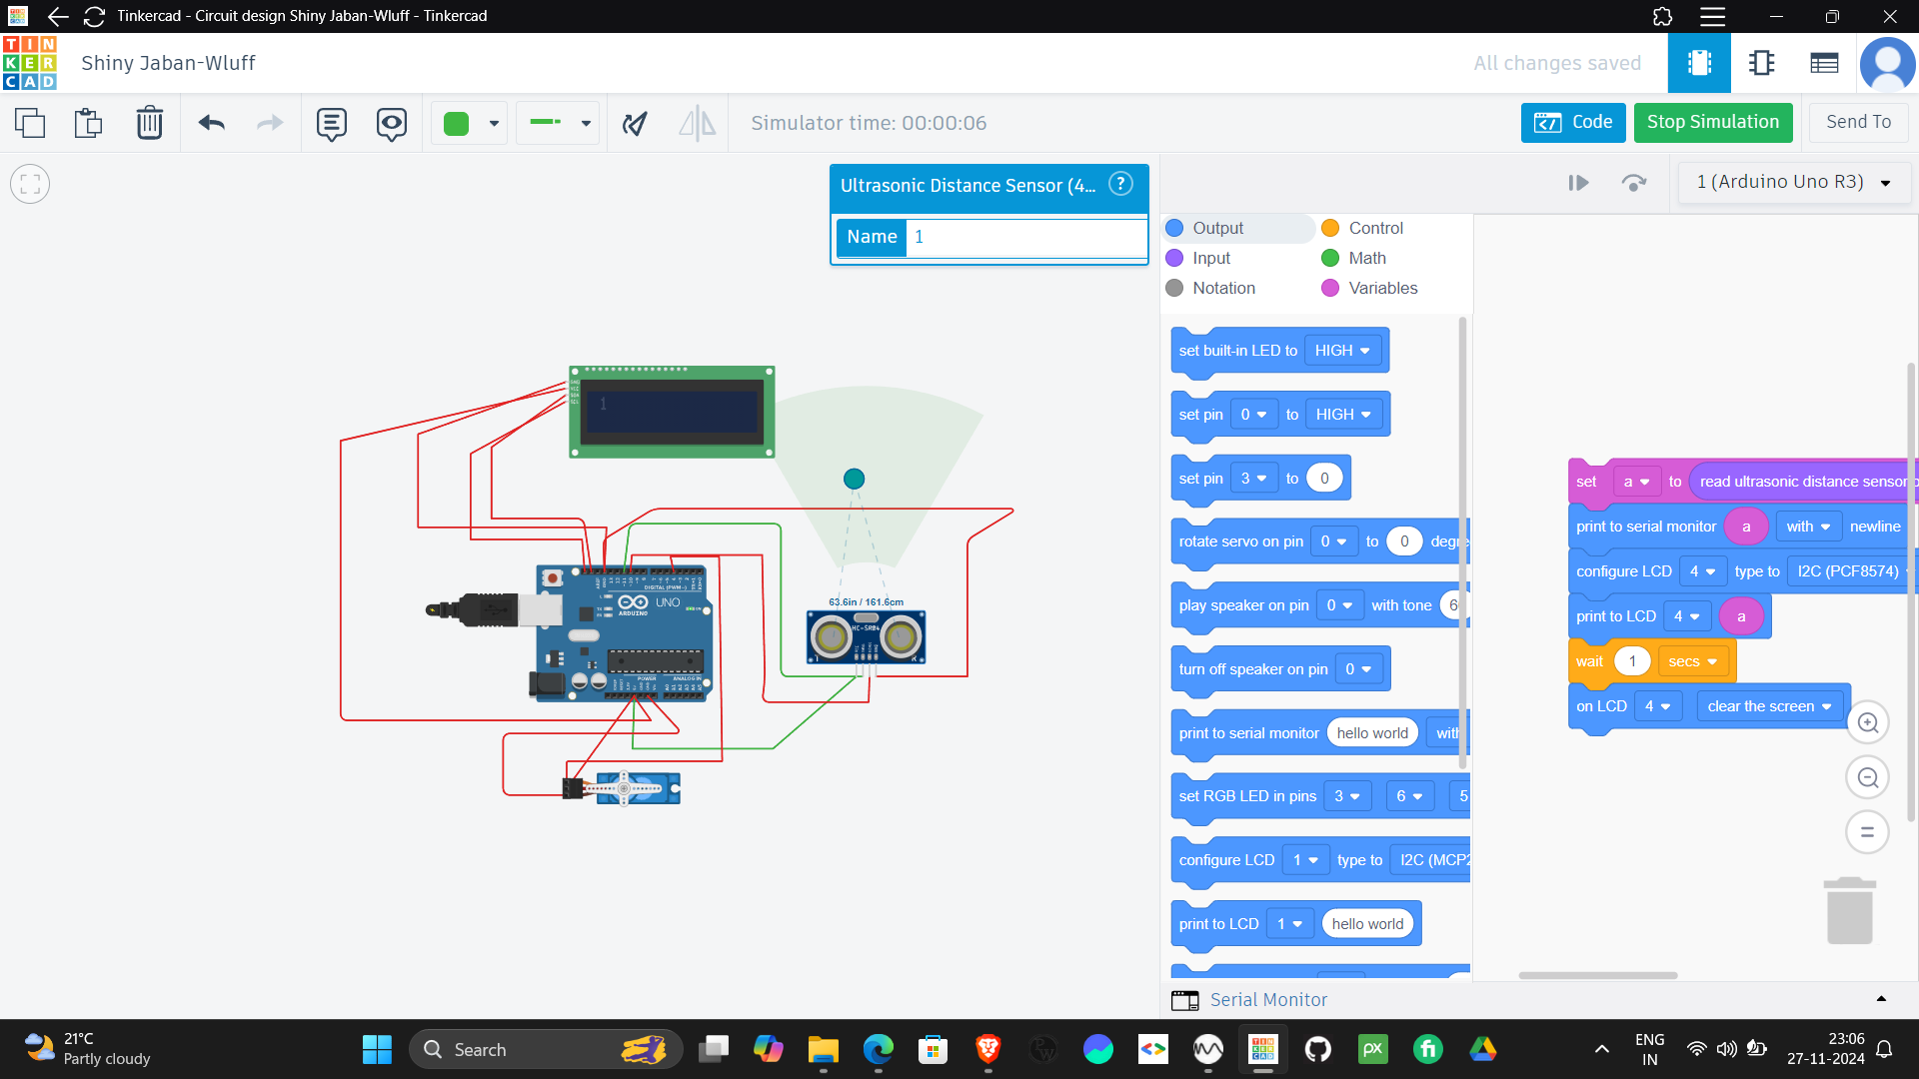The image size is (1919, 1079).
Task: Select the Math blocks category
Action: [1365, 258]
